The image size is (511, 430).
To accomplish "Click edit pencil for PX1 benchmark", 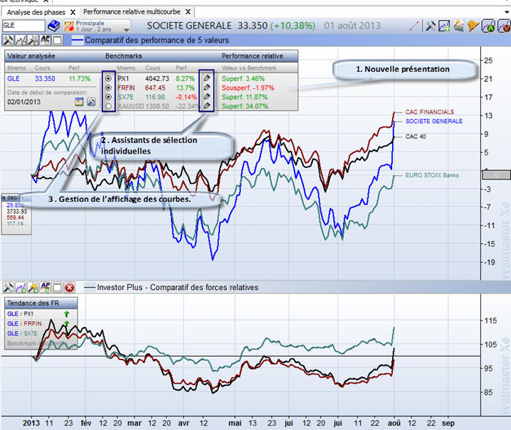I will pos(206,78).
